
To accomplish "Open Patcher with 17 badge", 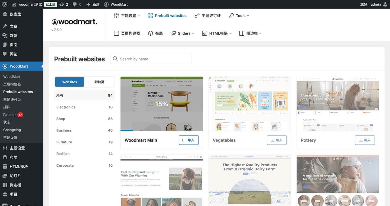I will click(x=13, y=115).
